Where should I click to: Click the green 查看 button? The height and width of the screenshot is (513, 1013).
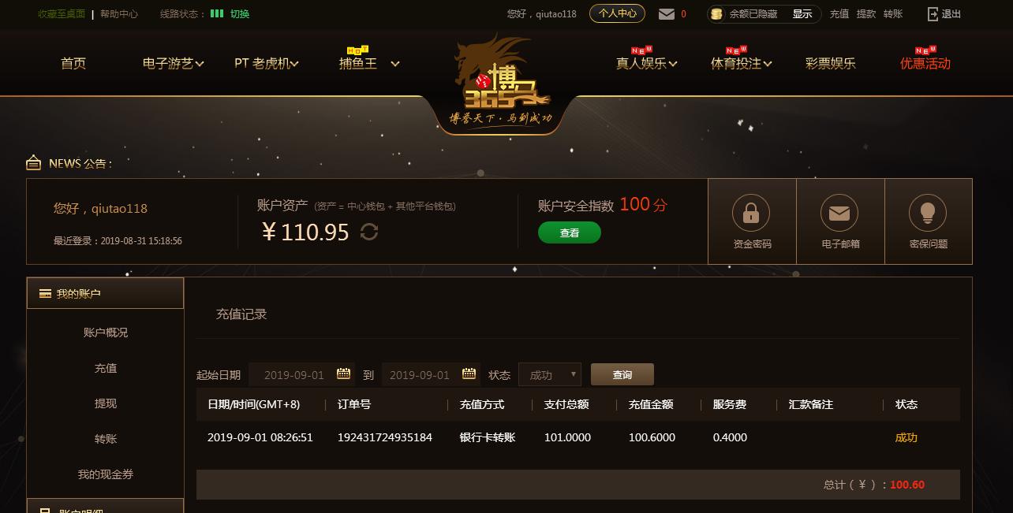tap(570, 232)
